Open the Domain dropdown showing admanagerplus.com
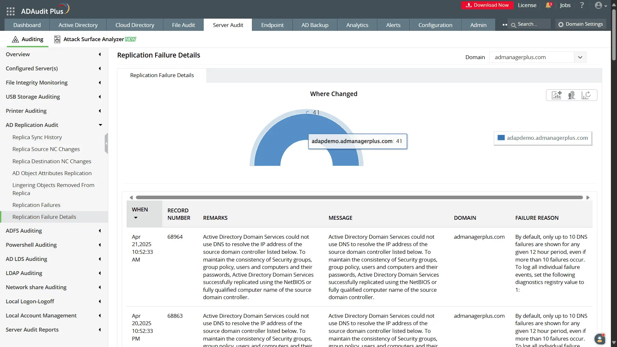 [580, 57]
